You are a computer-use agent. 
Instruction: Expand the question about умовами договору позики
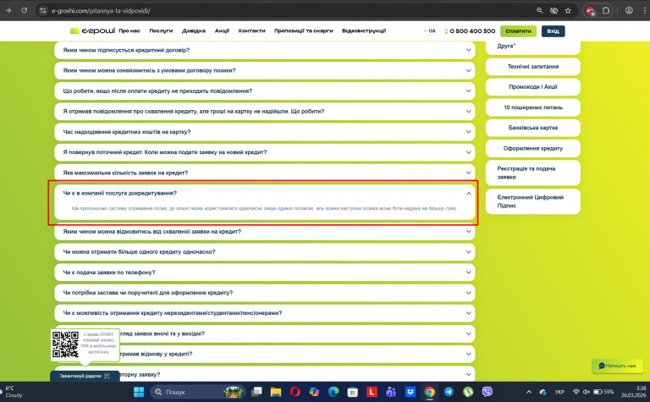point(264,70)
